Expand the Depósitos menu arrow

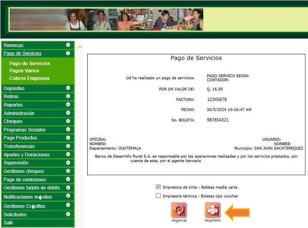coord(68,88)
